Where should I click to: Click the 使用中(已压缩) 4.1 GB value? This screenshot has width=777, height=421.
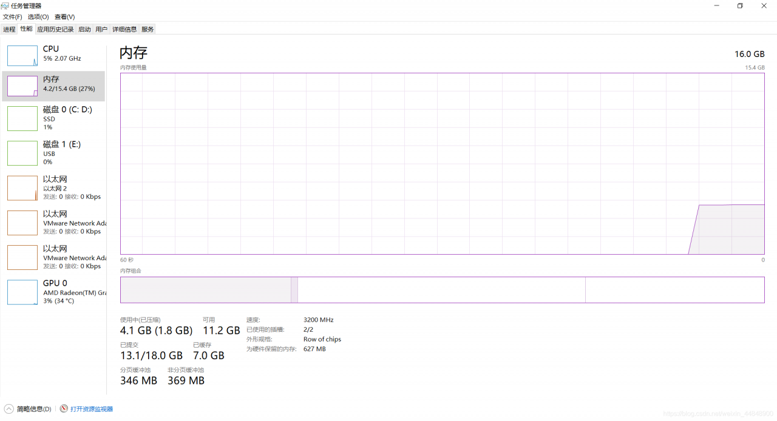pyautogui.click(x=156, y=331)
